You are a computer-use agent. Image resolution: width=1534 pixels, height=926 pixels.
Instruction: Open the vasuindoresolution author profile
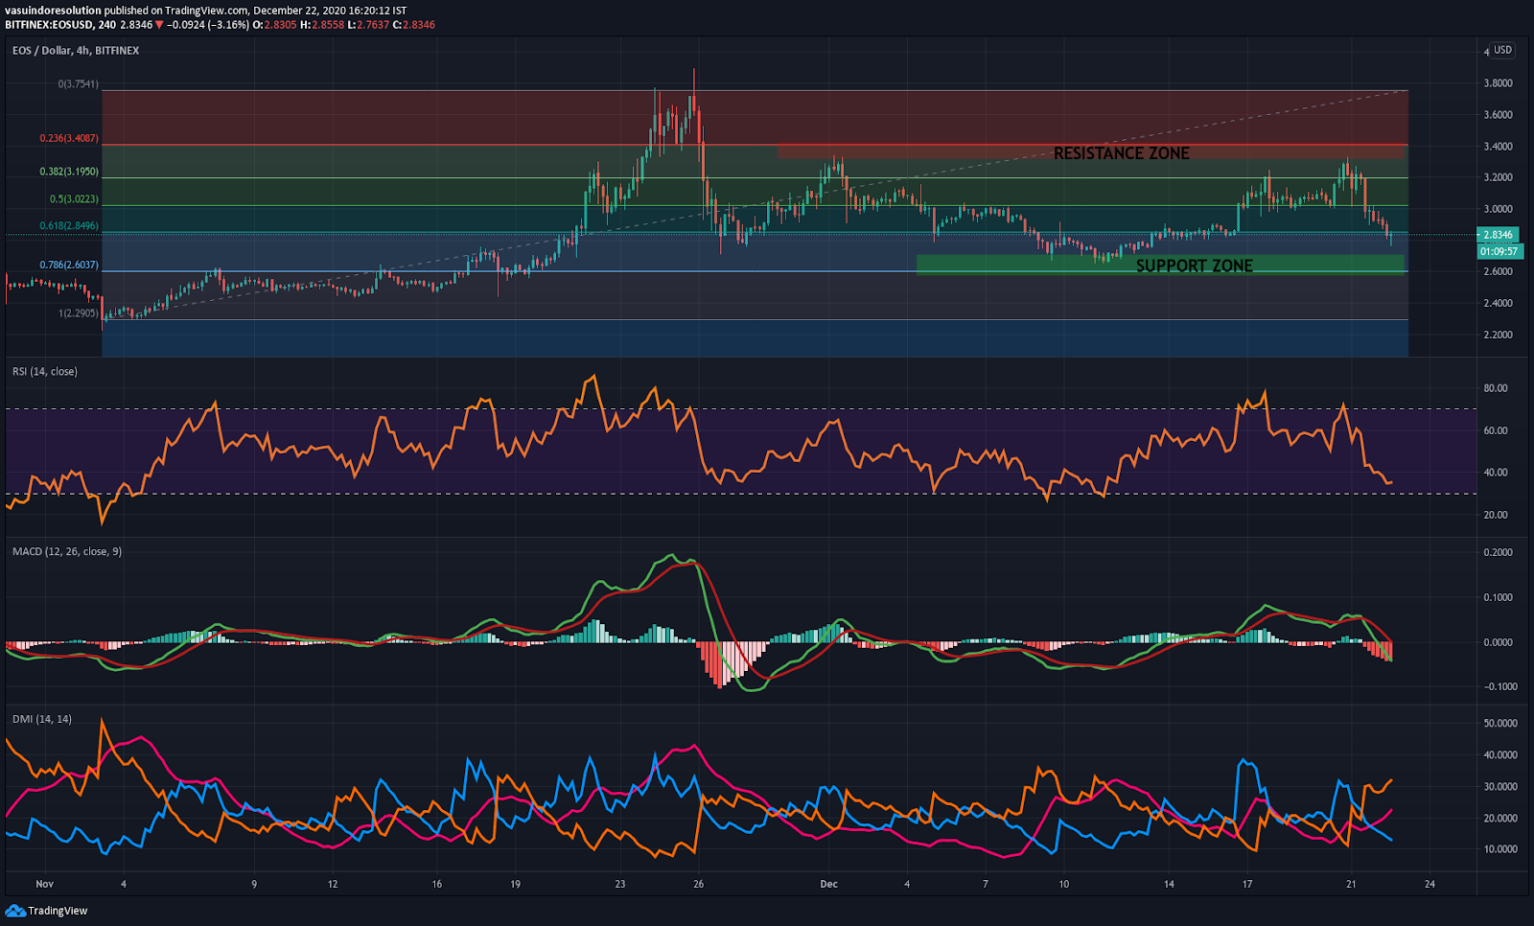(53, 11)
